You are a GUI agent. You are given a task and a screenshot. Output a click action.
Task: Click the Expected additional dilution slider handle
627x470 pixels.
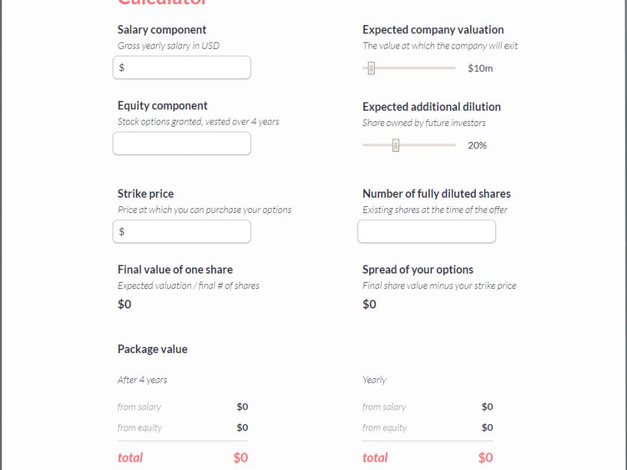click(x=396, y=146)
